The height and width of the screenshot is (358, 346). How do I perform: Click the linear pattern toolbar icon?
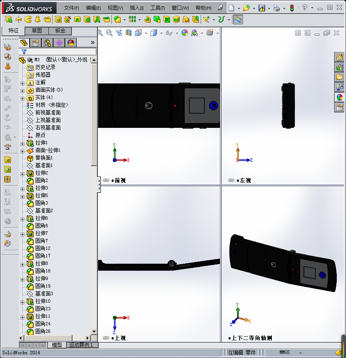pos(132,19)
